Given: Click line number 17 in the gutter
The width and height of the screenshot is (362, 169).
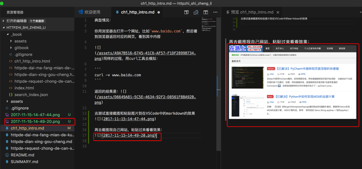Looking at the screenshot, I should 84,135.
